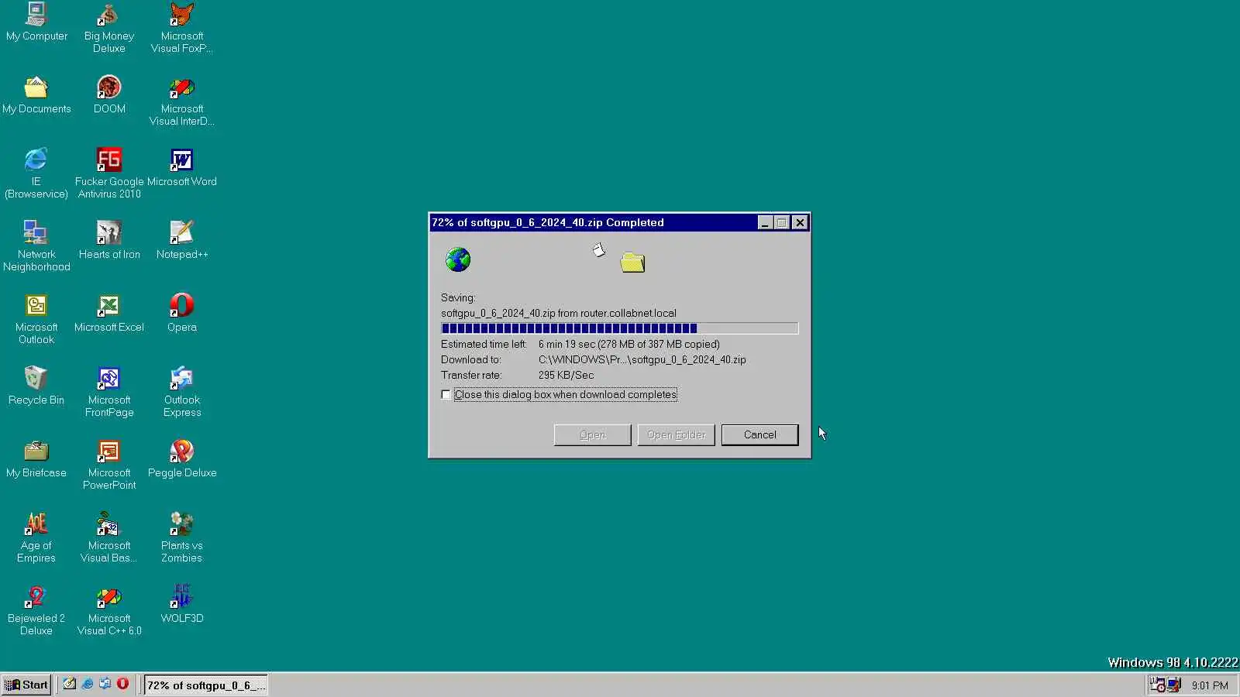Enable closing dialog when download completes
This screenshot has height=697, width=1240.
click(x=446, y=394)
